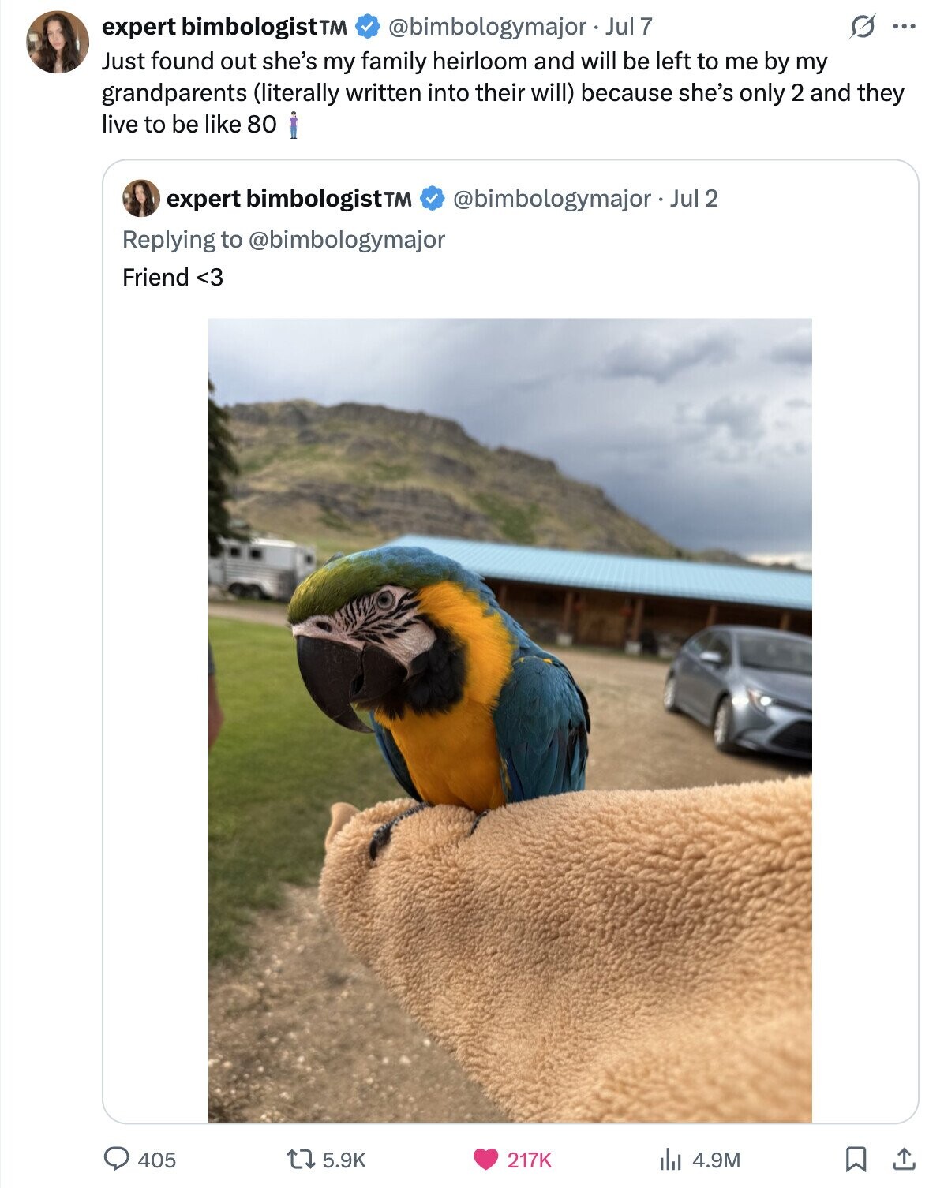
Task: Open the three-dot more options menu
Action: click(x=904, y=26)
